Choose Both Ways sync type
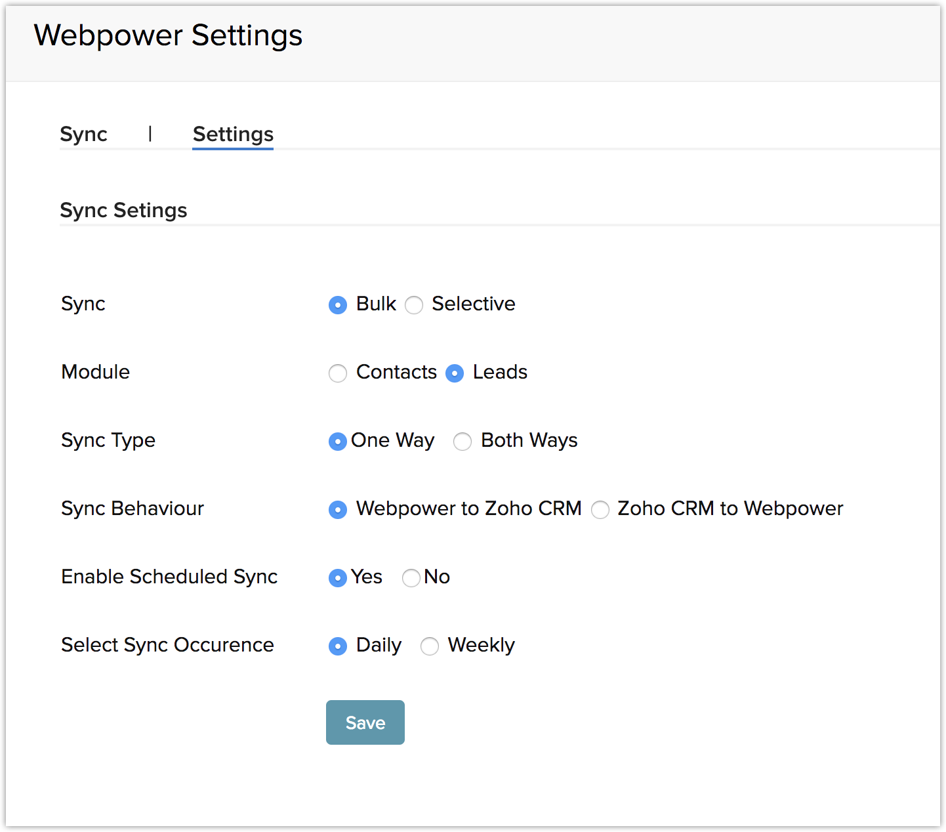Viewport: 946px width, 832px height. click(x=463, y=442)
